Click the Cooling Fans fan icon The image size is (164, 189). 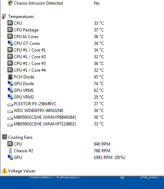click(5, 137)
